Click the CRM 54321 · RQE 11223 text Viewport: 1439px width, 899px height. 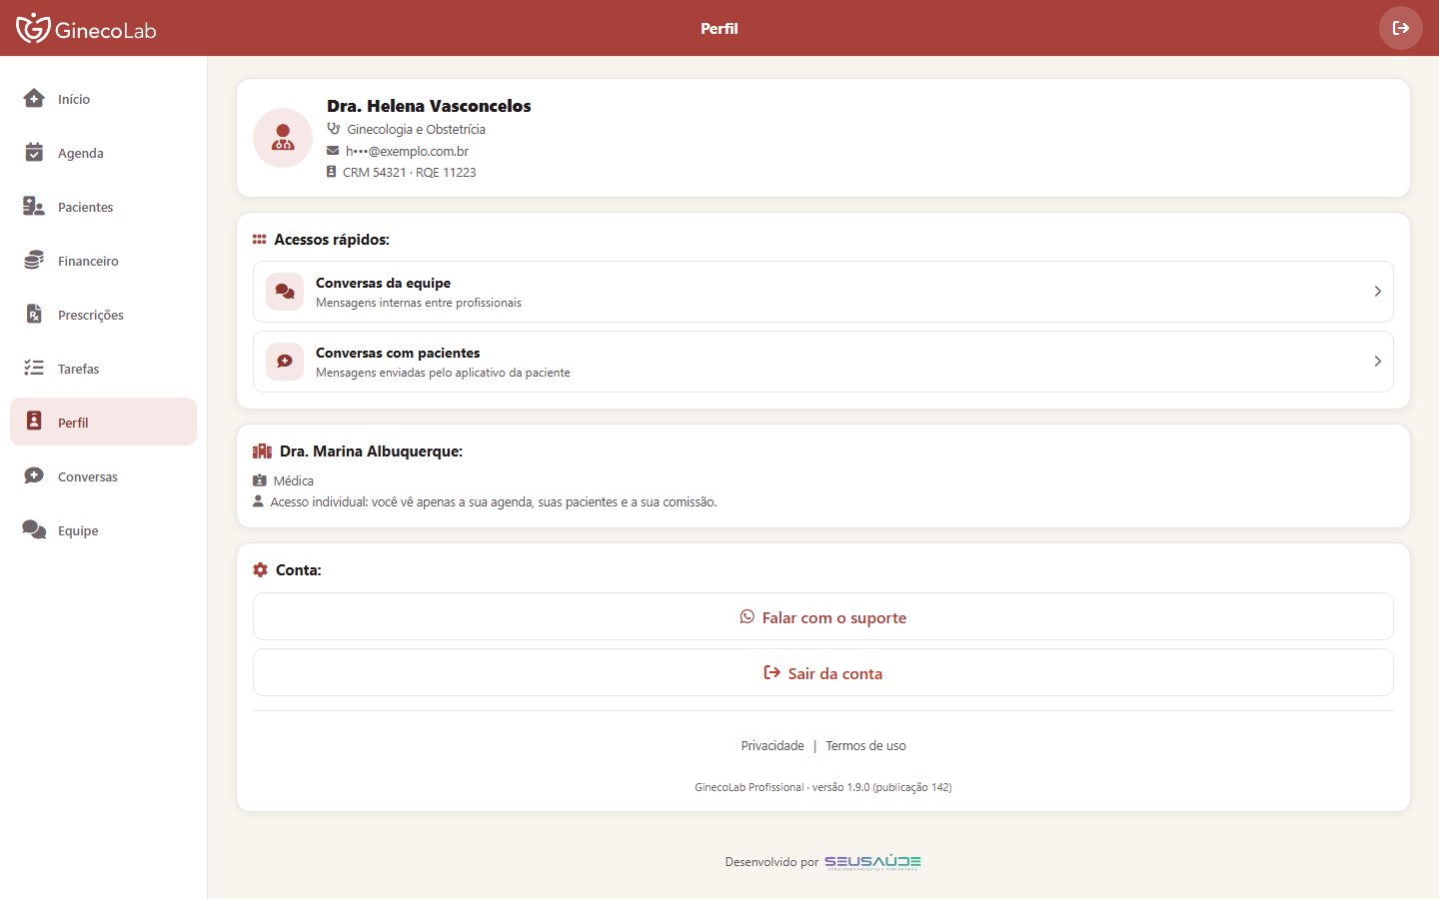[x=410, y=173]
